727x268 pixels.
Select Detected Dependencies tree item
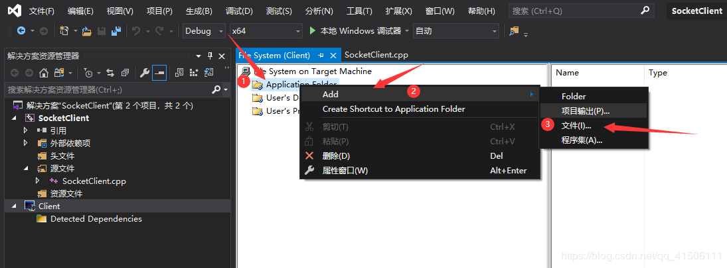point(96,218)
